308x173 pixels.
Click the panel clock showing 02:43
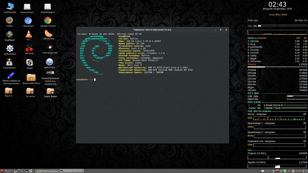[298, 171]
